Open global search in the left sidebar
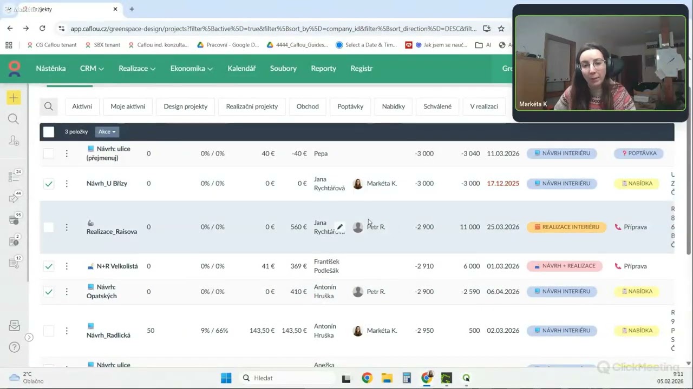The image size is (693, 389). click(14, 119)
